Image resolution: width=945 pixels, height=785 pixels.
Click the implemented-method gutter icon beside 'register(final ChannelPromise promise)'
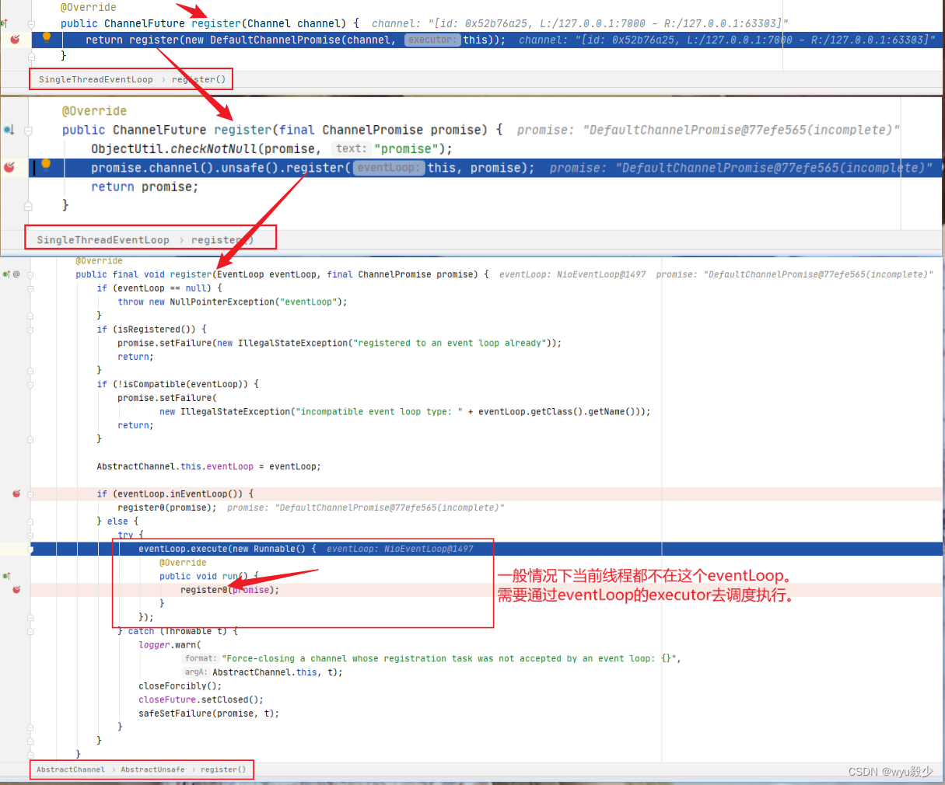coord(9,130)
